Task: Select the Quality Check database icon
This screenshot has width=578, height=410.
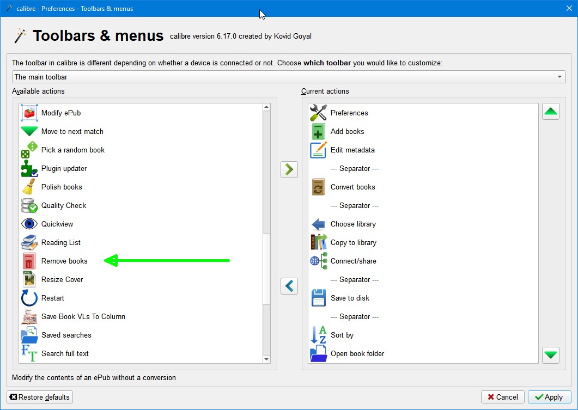Action: point(29,205)
